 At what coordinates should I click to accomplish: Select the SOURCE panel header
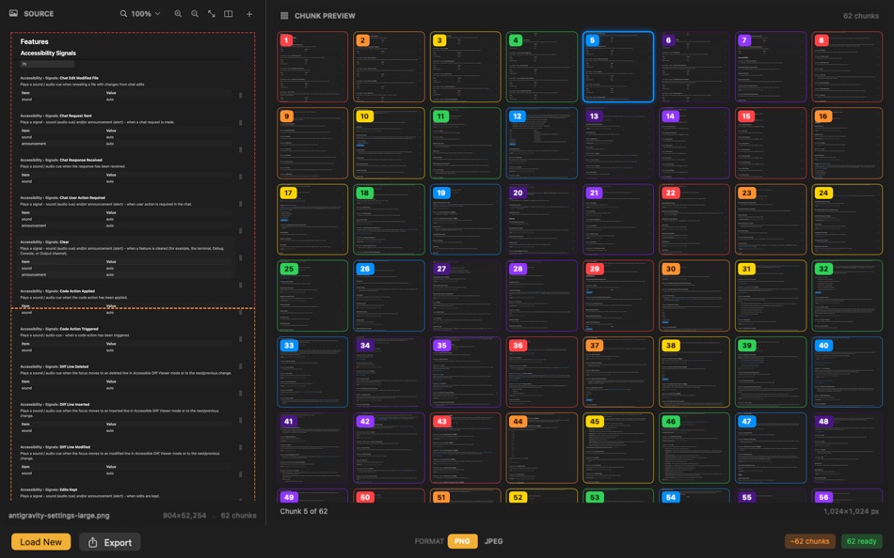(38, 13)
